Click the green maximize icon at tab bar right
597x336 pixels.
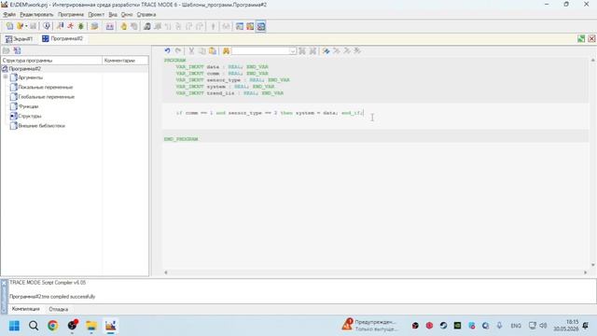581,38
